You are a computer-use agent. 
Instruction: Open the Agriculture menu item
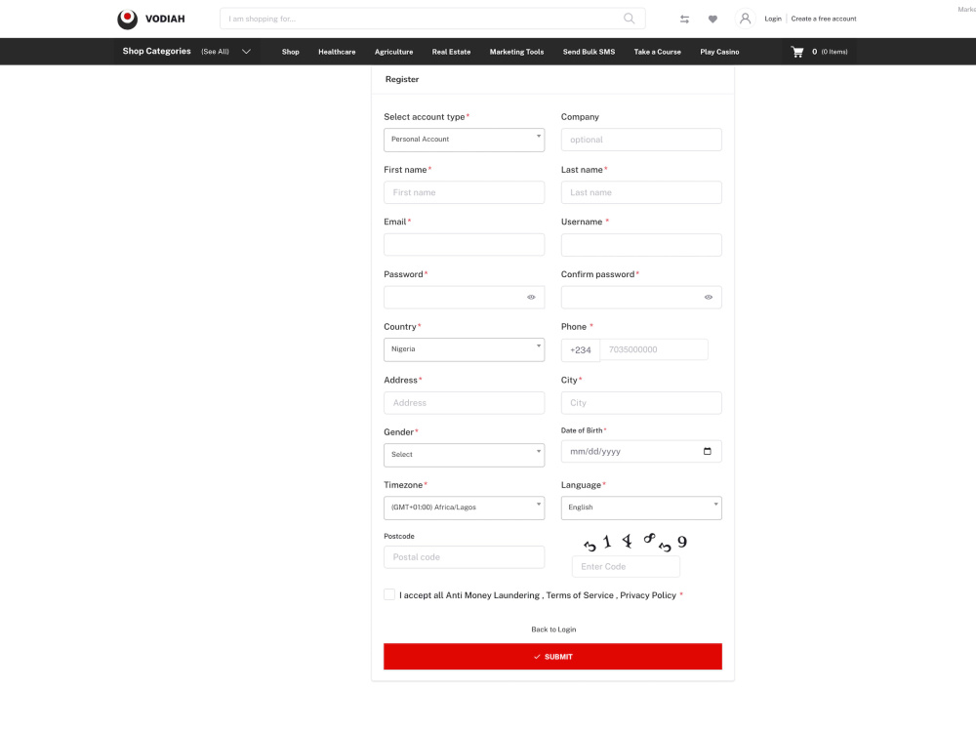(x=394, y=52)
